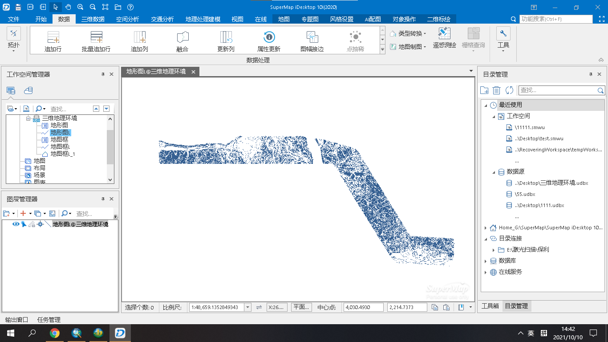The width and height of the screenshot is (608, 342).
Task: Click the 追加行 append row icon
Action: (x=53, y=37)
